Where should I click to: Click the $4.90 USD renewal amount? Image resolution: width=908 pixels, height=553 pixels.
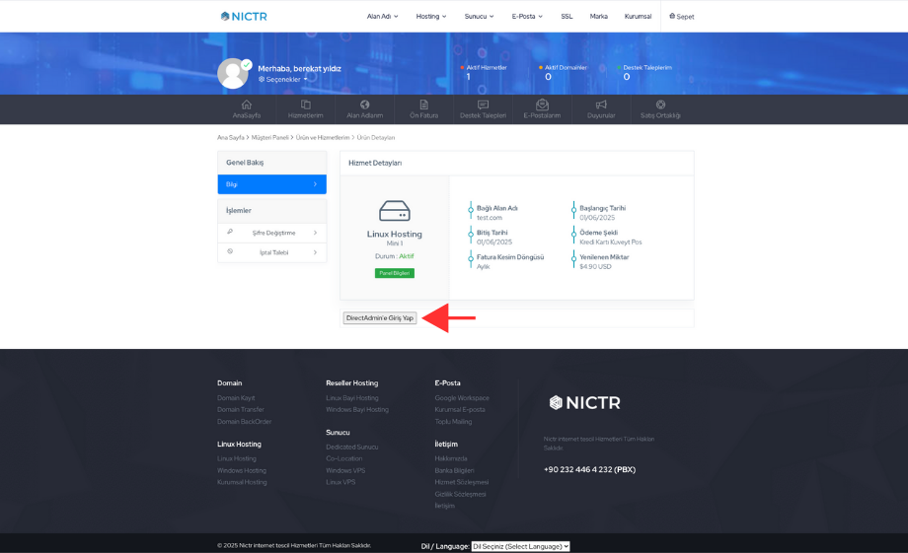pyautogui.click(x=595, y=267)
